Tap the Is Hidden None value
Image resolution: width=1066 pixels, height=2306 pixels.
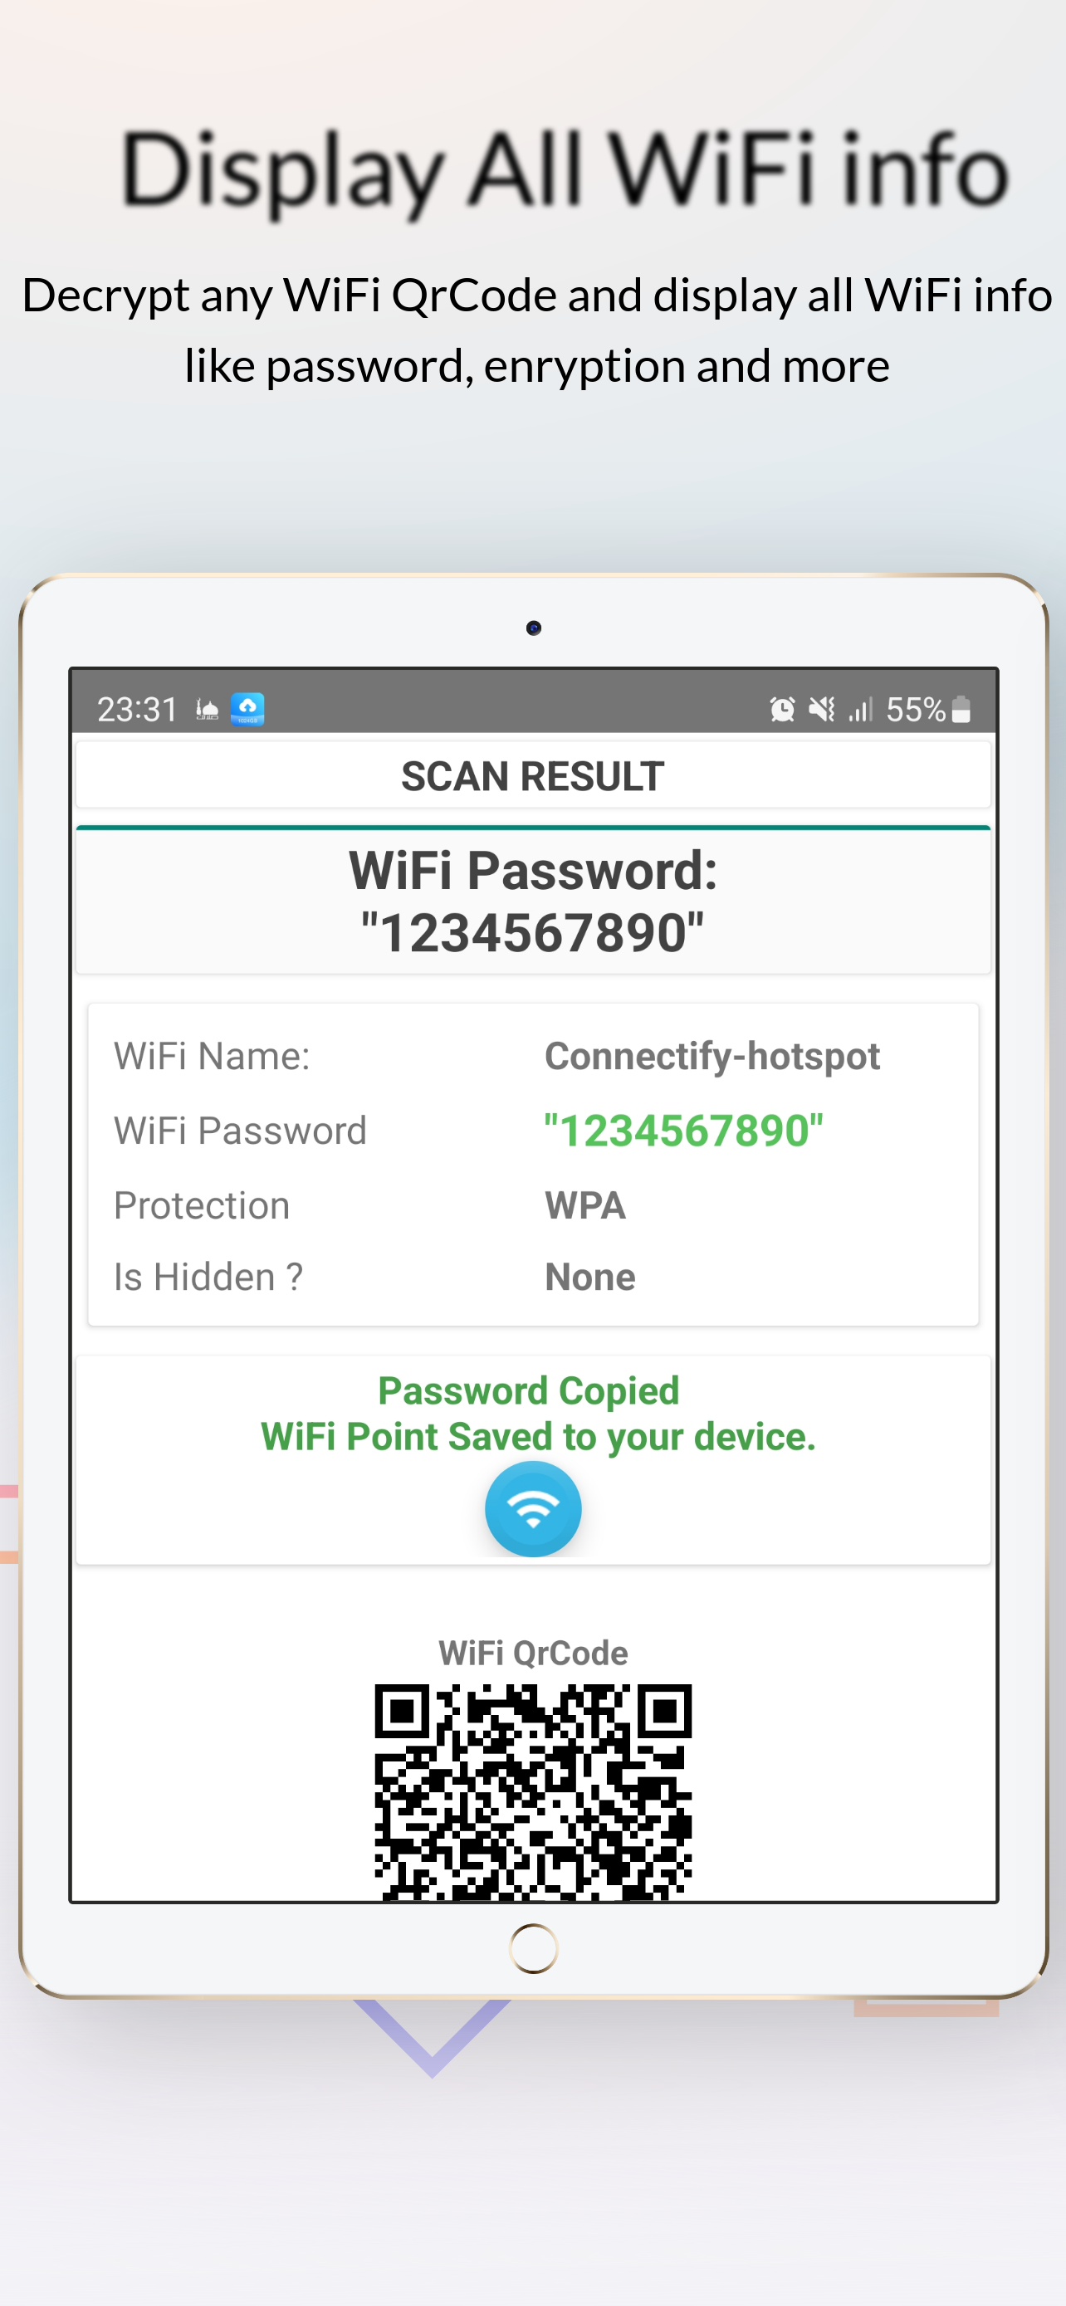click(x=589, y=1277)
